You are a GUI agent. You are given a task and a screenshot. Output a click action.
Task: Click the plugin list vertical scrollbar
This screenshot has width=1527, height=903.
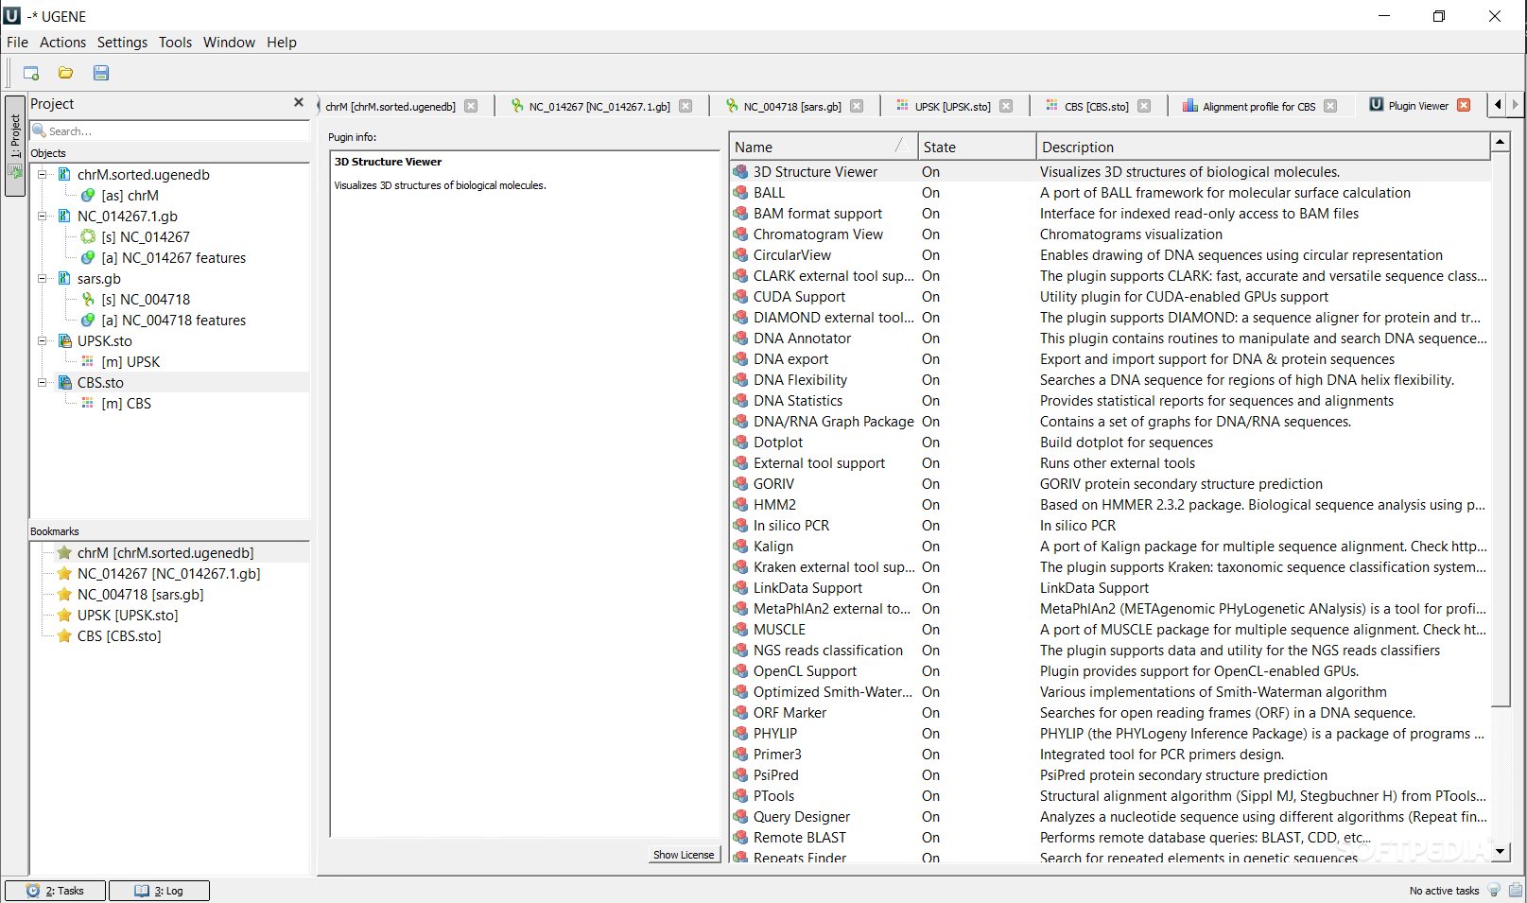click(1500, 430)
